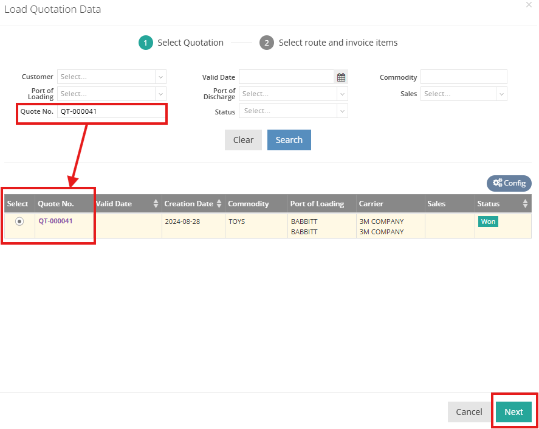The image size is (539, 429).
Task: Click the step 1 numbered circle
Action: tap(145, 43)
